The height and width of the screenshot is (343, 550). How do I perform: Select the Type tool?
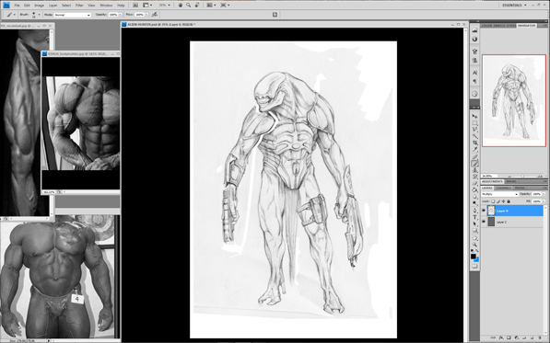[474, 217]
